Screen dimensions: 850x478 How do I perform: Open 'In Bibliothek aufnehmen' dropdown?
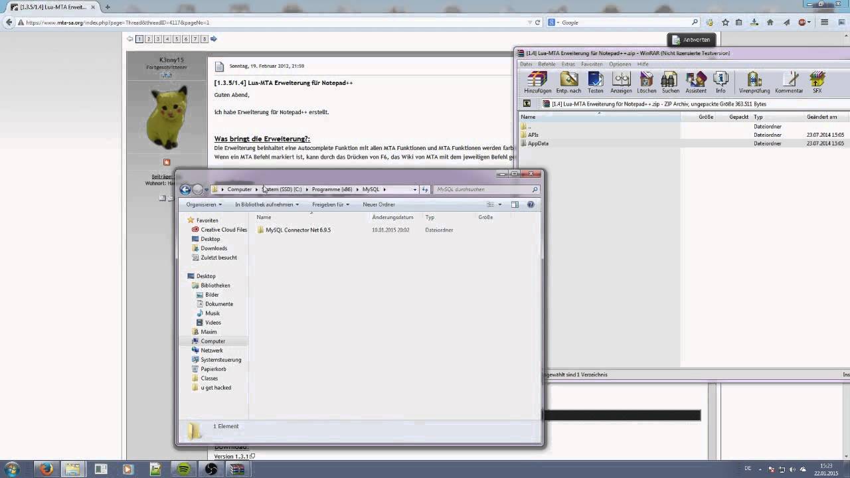pos(267,204)
